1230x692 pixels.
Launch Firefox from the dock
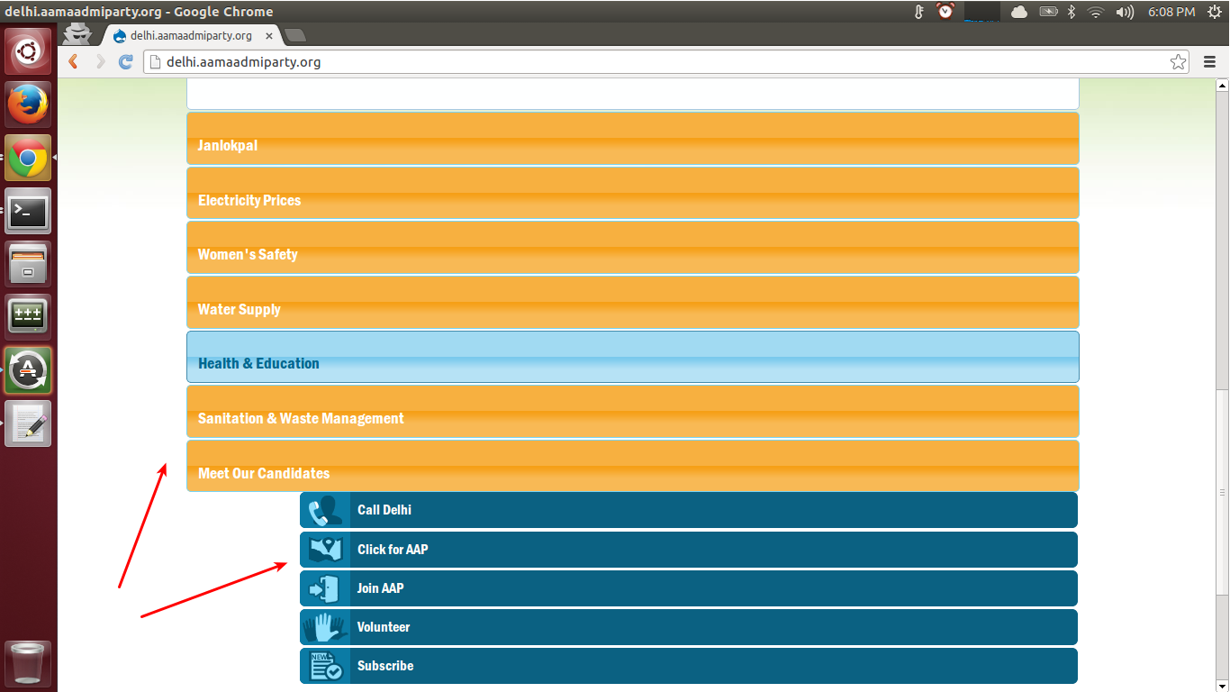(29, 105)
